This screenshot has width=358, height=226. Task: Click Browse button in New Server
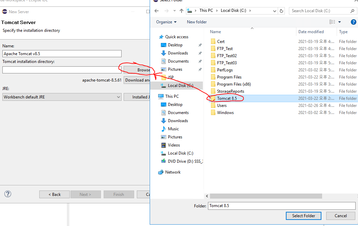(137, 70)
